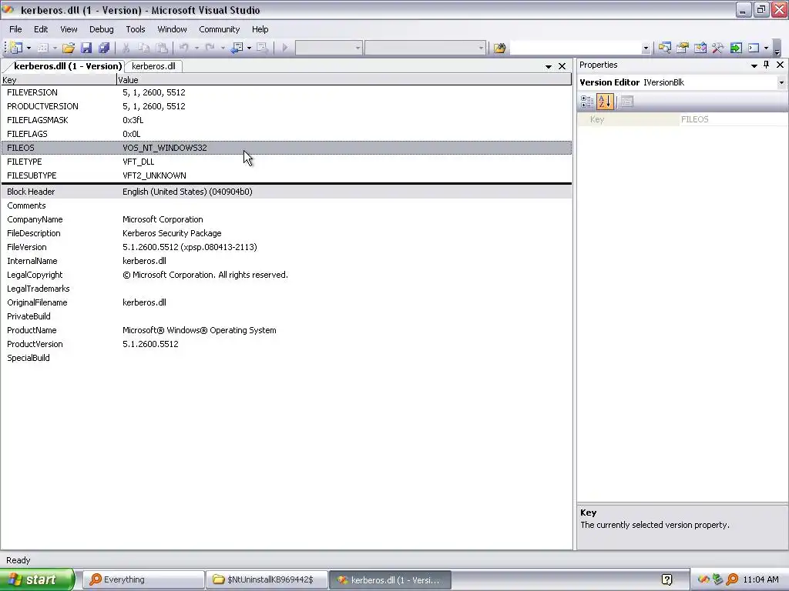This screenshot has height=591, width=789.
Task: Open the Solution Configurations combo box
Action: pos(328,48)
